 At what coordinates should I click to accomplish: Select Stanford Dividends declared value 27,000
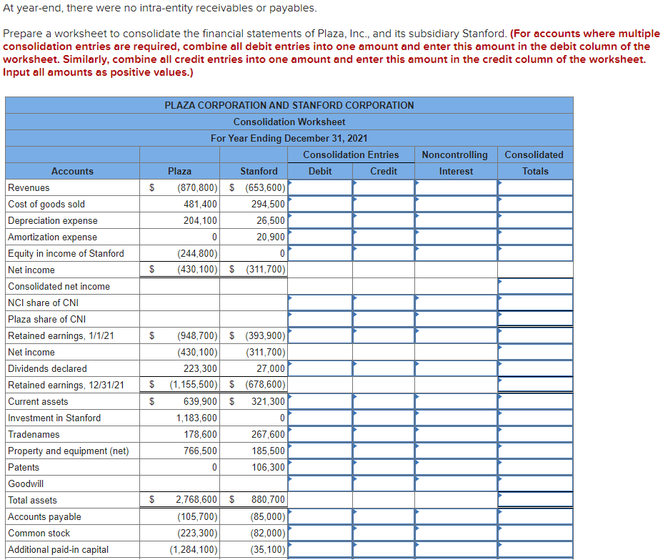271,368
